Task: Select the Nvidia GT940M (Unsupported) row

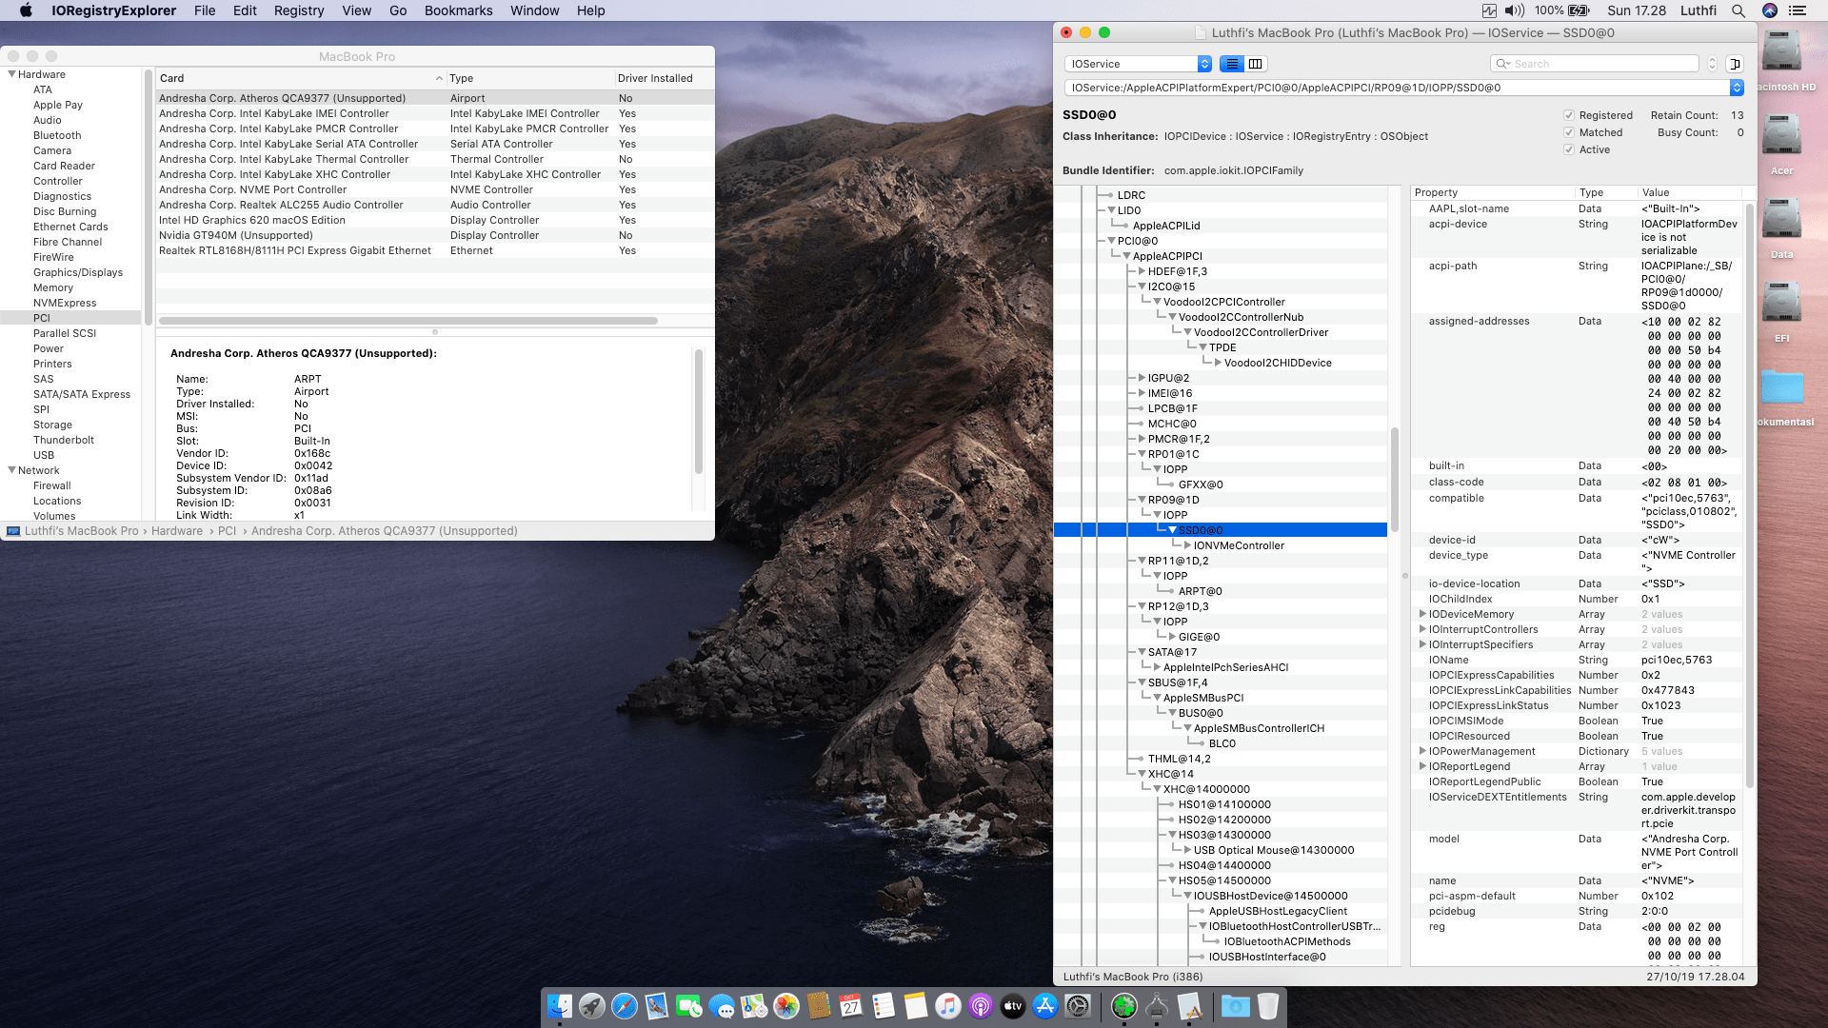Action: coord(236,235)
